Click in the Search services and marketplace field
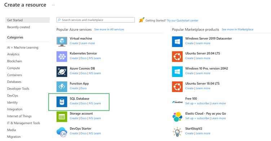This screenshot has width=271, height=141. point(95,20)
